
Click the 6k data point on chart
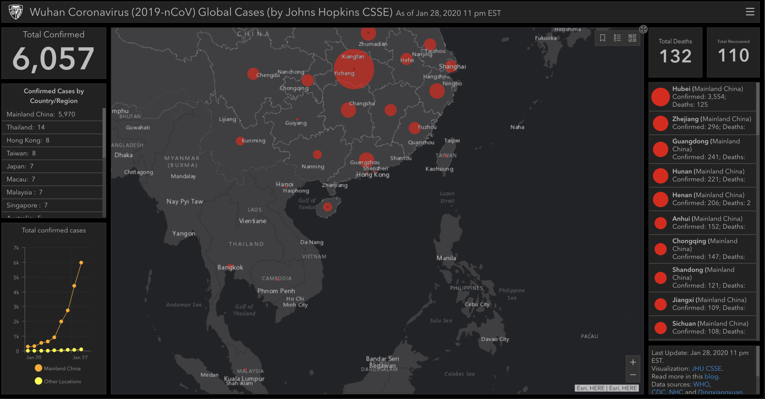click(81, 262)
